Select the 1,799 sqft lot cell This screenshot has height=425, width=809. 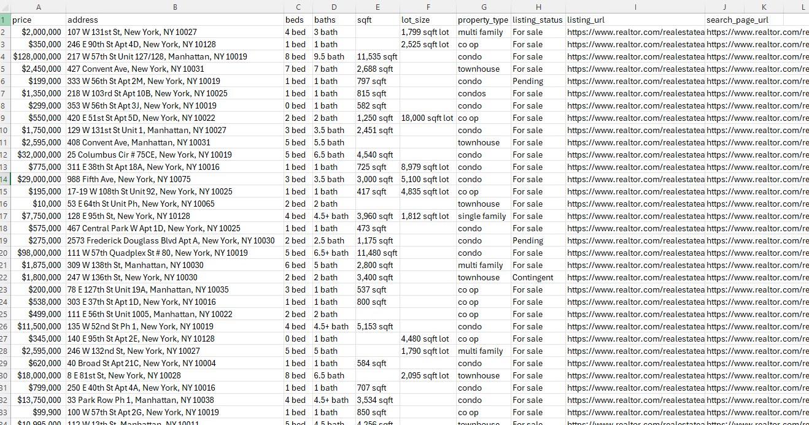pyautogui.click(x=428, y=32)
